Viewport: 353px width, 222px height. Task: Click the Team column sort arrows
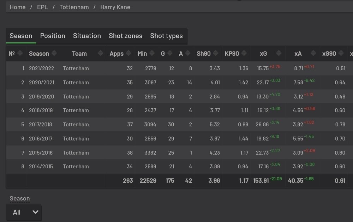(x=101, y=53)
